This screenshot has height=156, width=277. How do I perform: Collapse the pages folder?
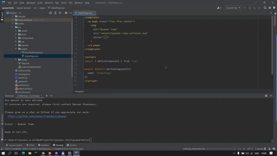[16, 49]
